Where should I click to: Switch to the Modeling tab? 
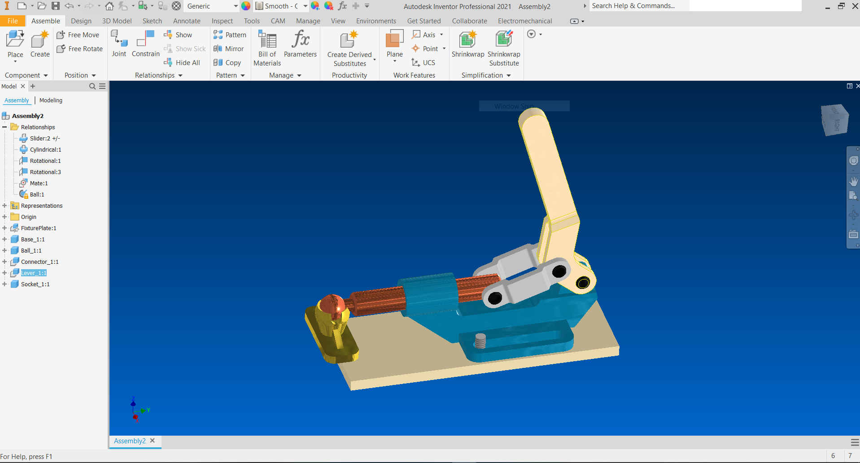50,100
